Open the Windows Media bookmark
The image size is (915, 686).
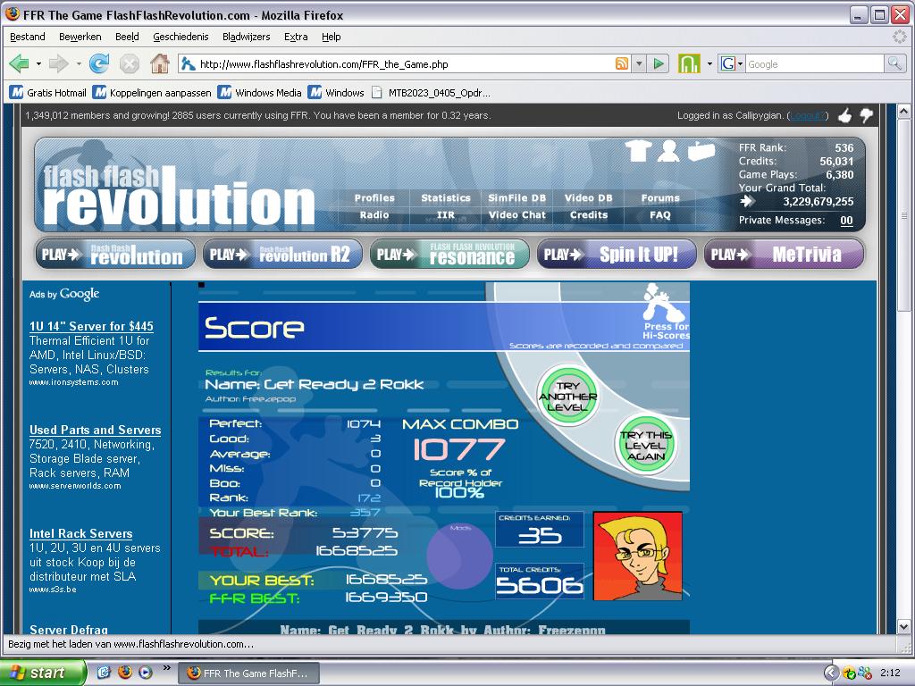tap(260, 93)
